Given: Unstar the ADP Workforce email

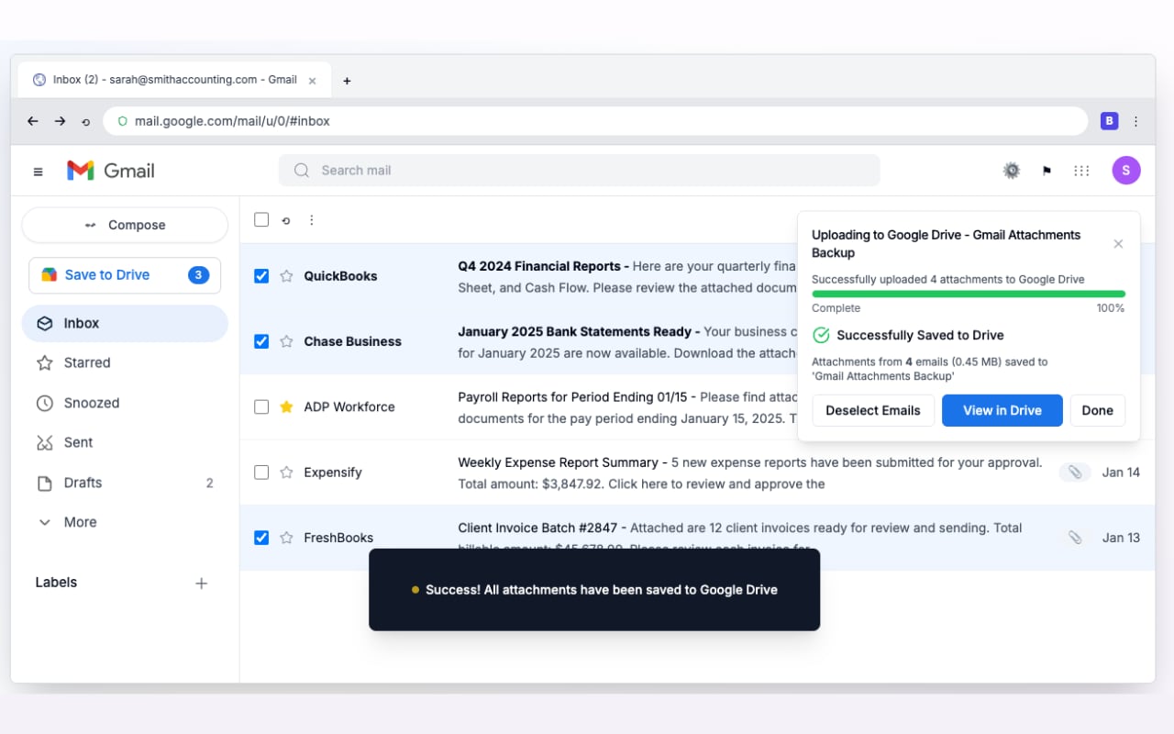Looking at the screenshot, I should (x=287, y=406).
